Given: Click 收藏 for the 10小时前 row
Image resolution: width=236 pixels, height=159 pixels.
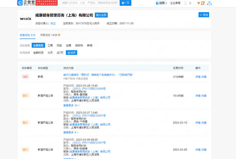Looking at the screenshot, I should coord(204,96).
